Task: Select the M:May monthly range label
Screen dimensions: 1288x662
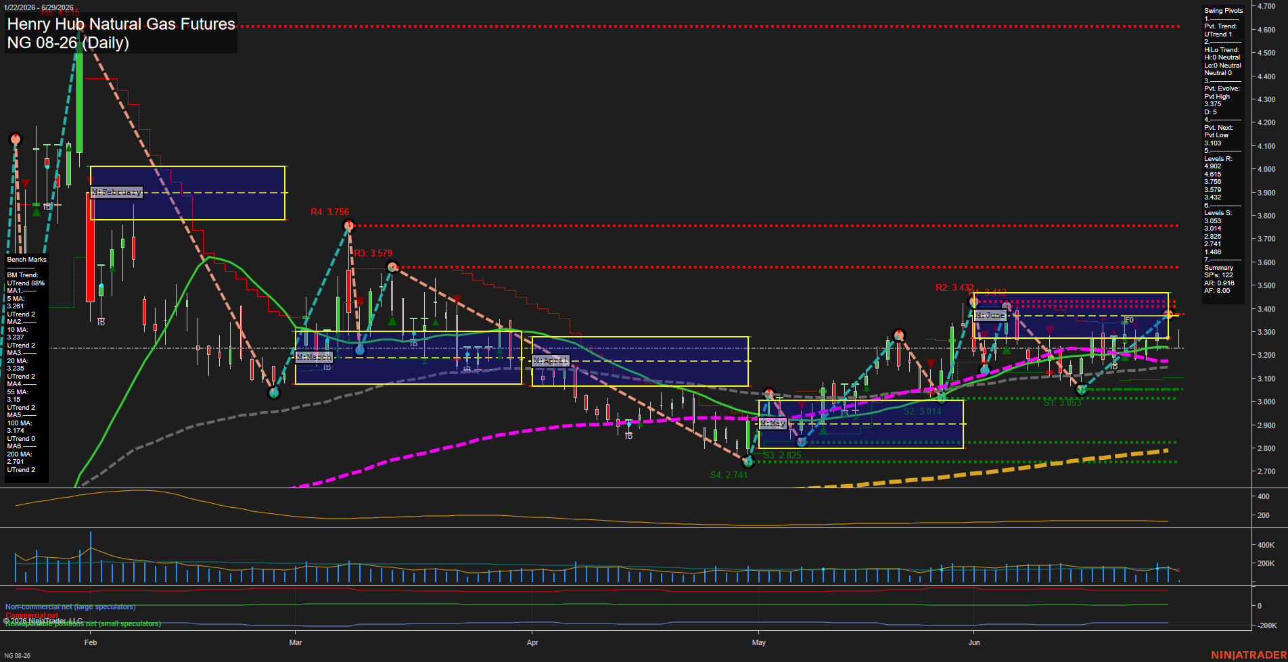Action: coord(773,423)
